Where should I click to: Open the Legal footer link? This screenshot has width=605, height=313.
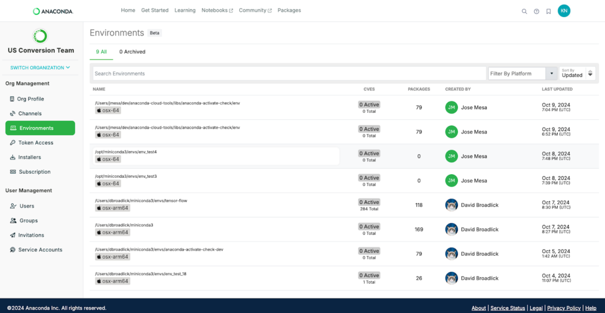click(536, 308)
